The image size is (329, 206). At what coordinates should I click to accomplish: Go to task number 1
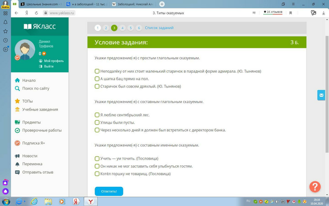click(x=98, y=28)
